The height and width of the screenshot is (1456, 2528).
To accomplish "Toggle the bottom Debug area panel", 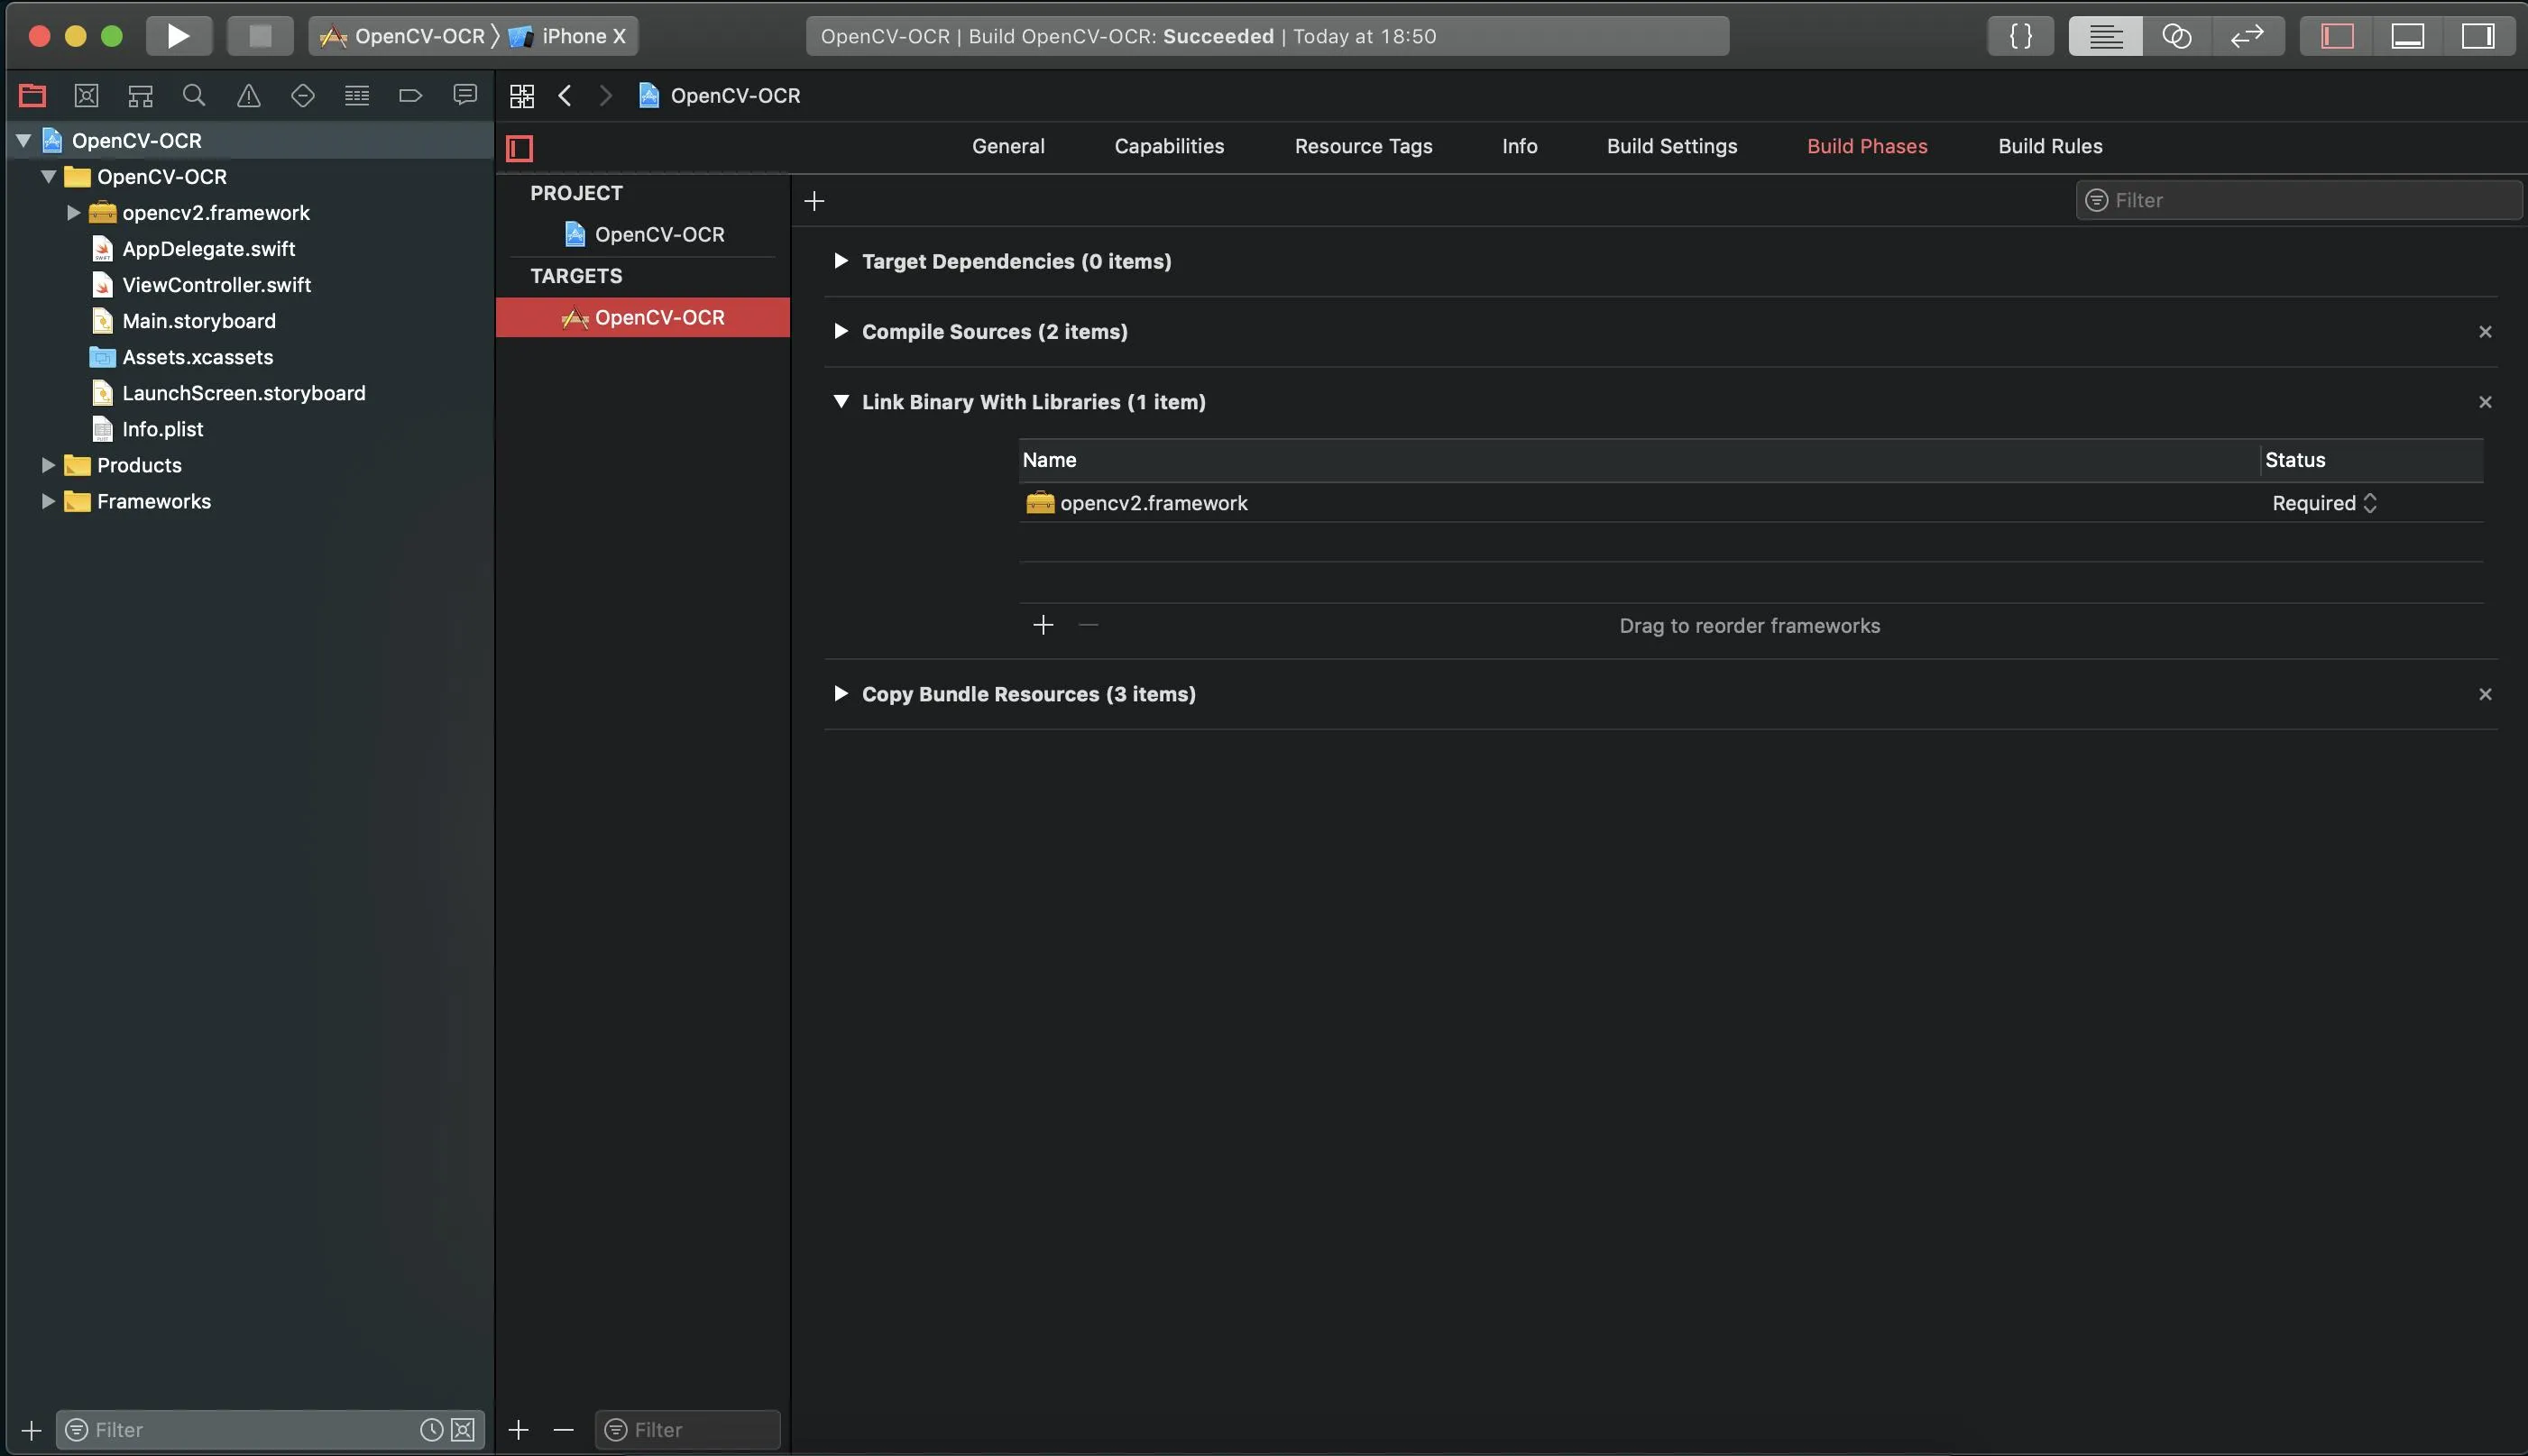I will click(x=2407, y=36).
